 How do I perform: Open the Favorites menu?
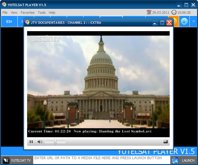27,13
